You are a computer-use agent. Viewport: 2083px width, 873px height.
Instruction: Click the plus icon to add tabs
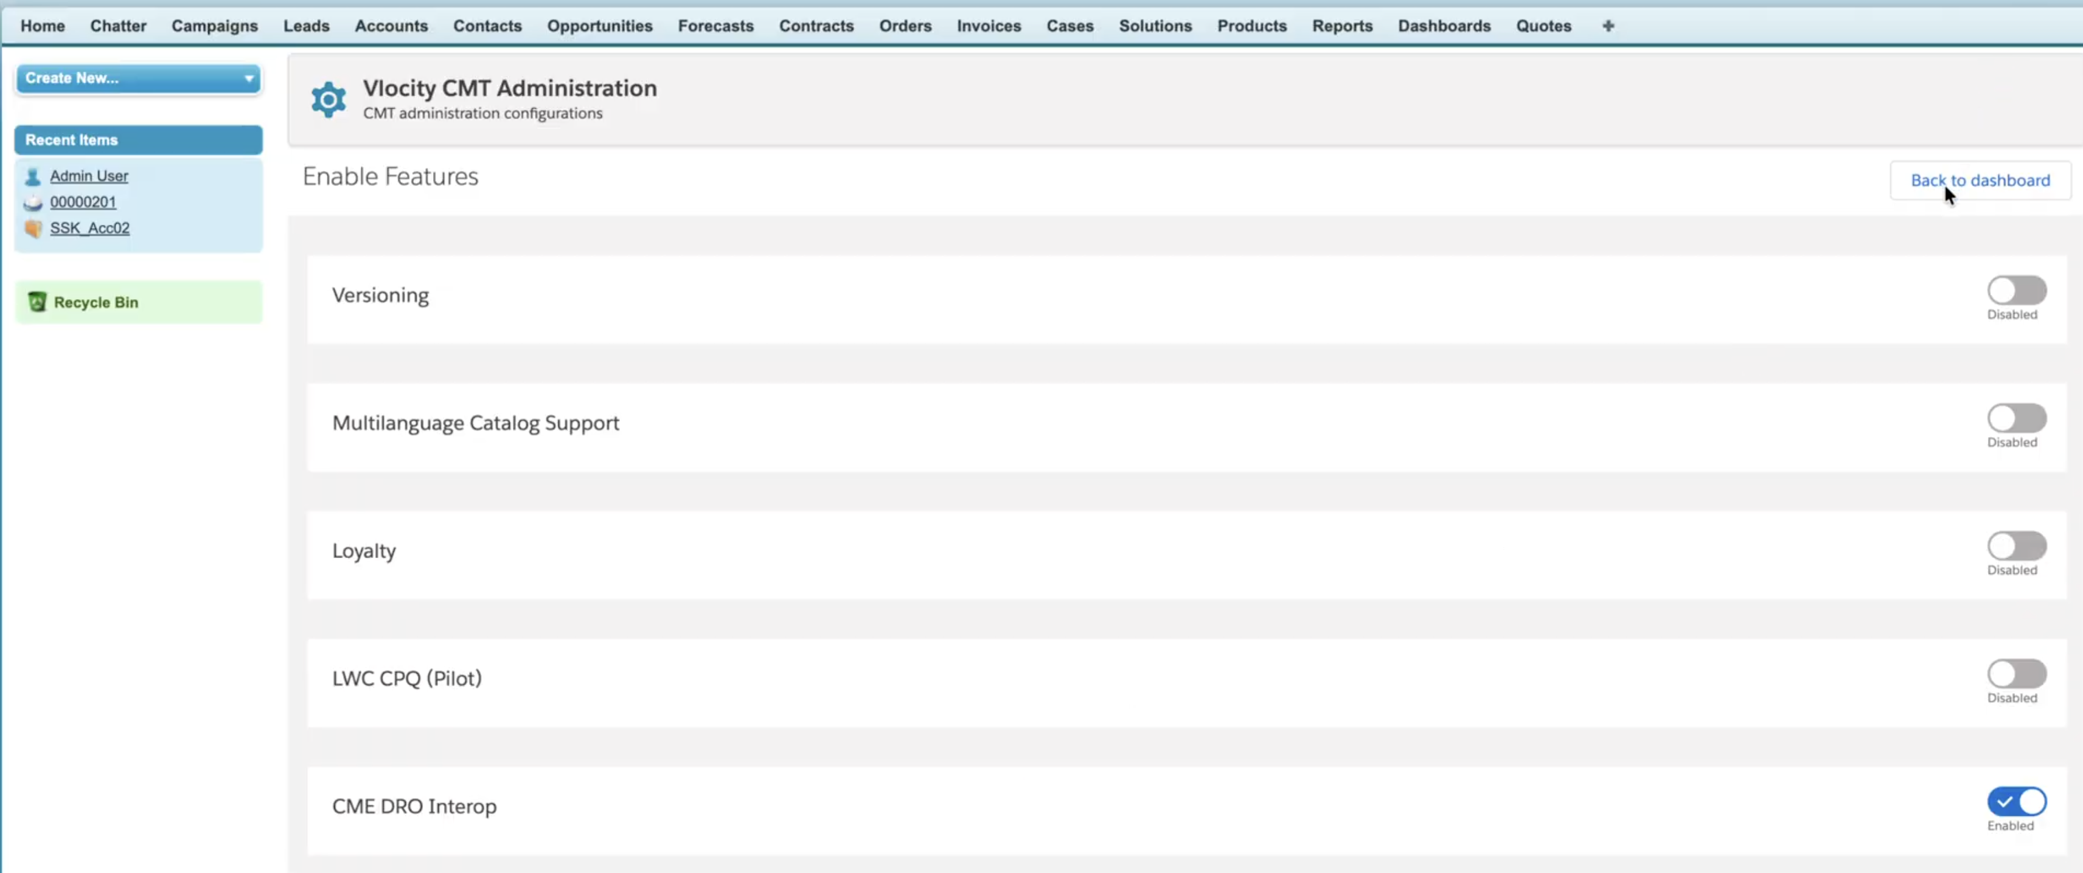(1607, 26)
